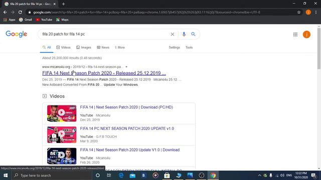The height and width of the screenshot is (180, 321).
Task: Click the Google logo
Action: [x=17, y=34]
